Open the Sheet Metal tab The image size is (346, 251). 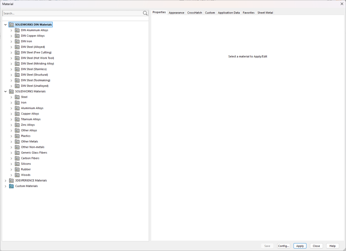point(265,13)
